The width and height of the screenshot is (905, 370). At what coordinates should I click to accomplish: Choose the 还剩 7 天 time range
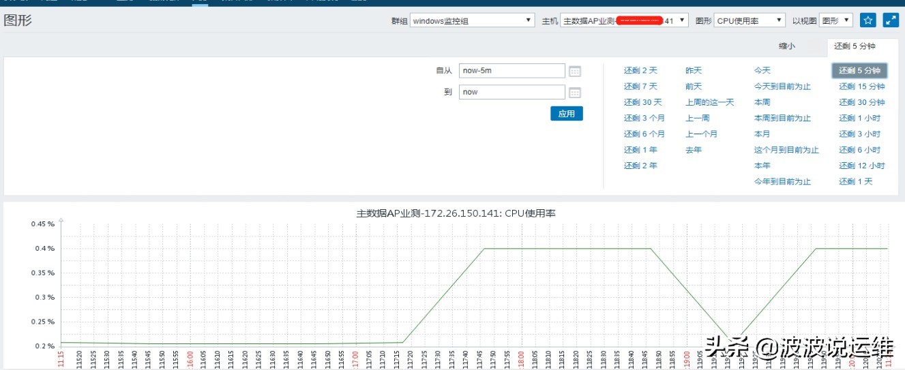[640, 87]
